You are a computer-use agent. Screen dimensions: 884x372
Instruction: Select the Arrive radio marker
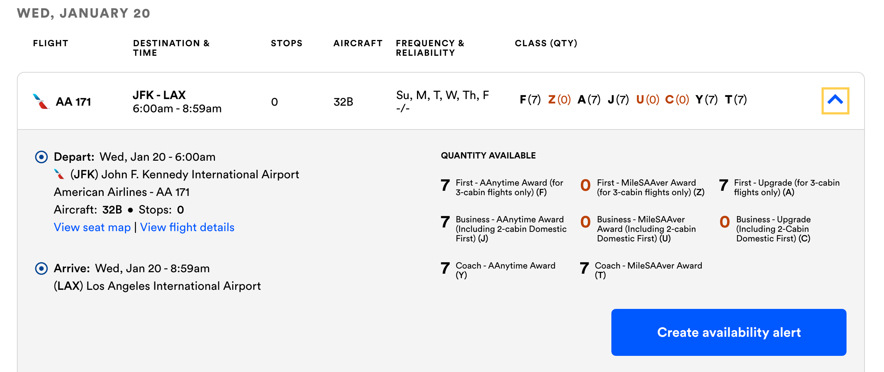(41, 269)
